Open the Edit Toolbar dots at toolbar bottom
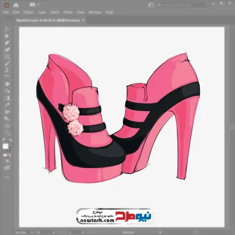The width and height of the screenshot is (235, 235). pos(7,177)
